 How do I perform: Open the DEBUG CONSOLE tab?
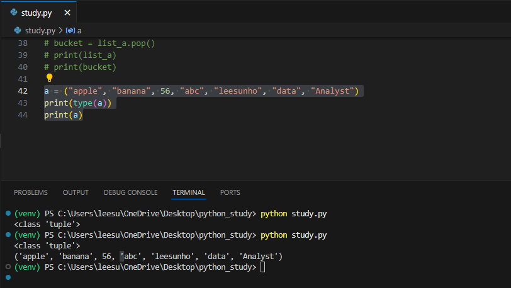(x=131, y=192)
